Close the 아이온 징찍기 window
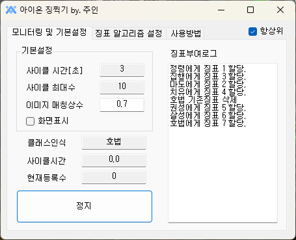Image resolution: width=296 pixels, height=240 pixels. coord(280,10)
